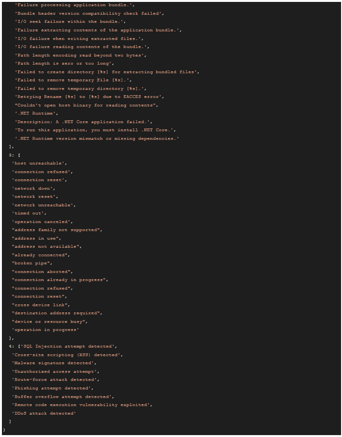This screenshot has width=342, height=437.
Task: Click the 'cross device link' line
Action: coord(41,305)
